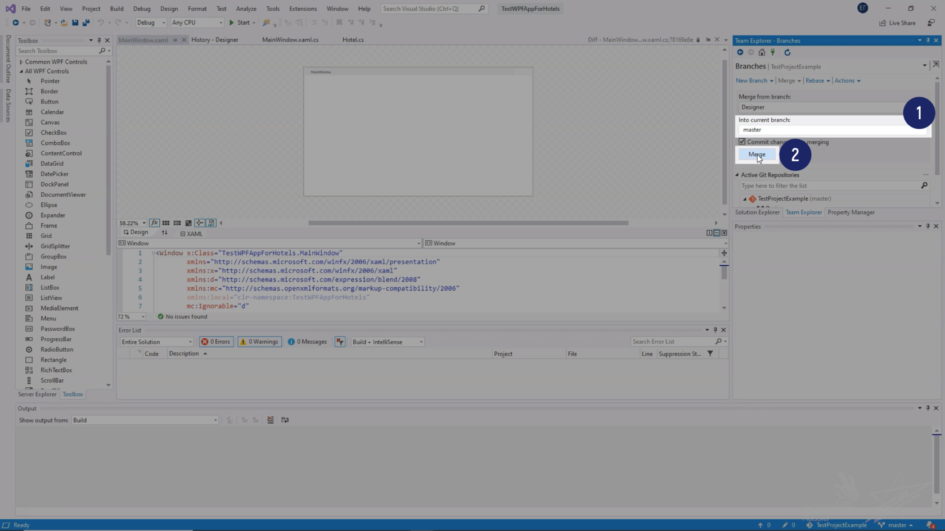This screenshot has width=945, height=531.
Task: Focus the Search Visual Studio box
Action: 433,8
